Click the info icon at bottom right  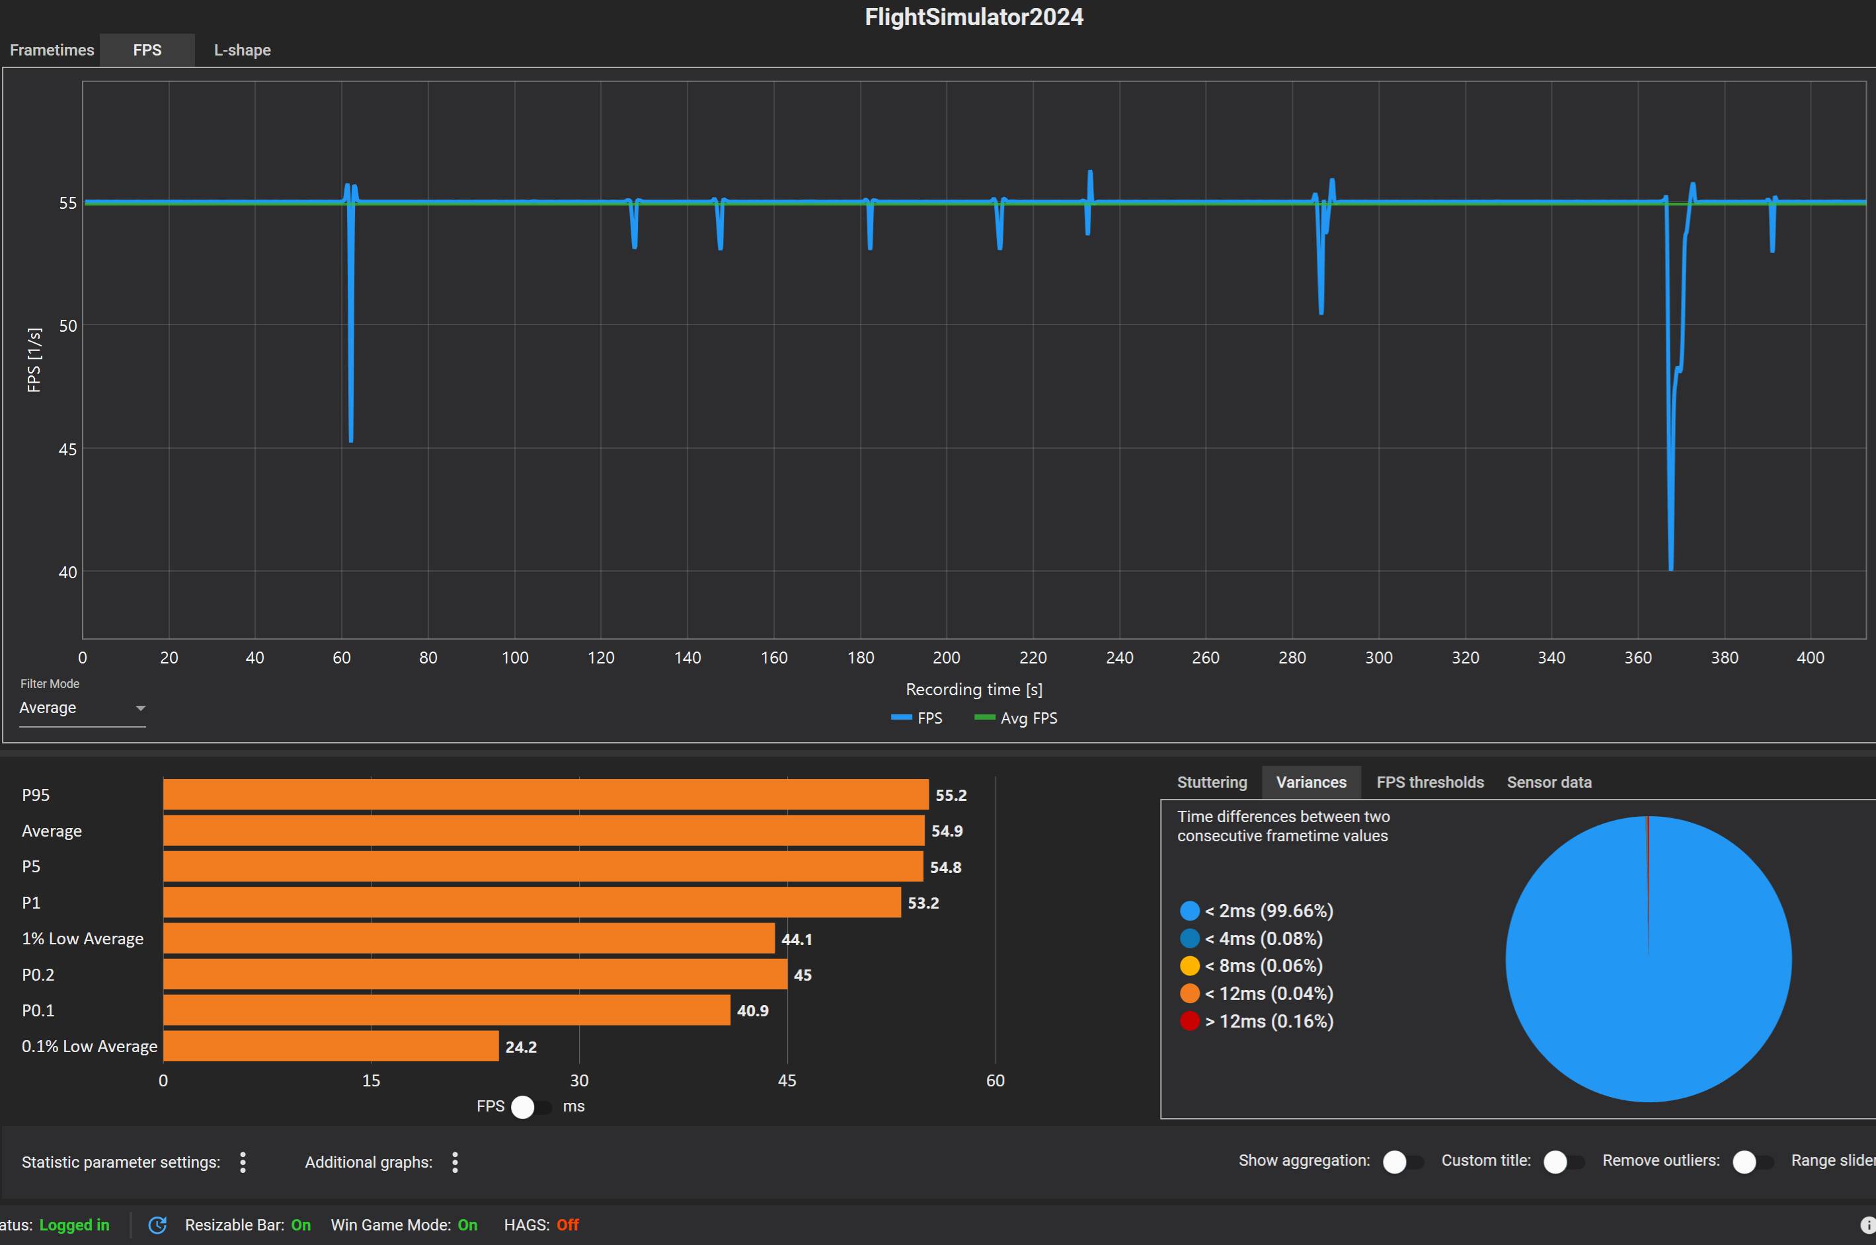coord(1867,1225)
